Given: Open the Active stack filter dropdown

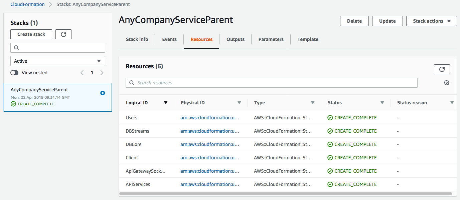Looking at the screenshot, I should click(58, 61).
